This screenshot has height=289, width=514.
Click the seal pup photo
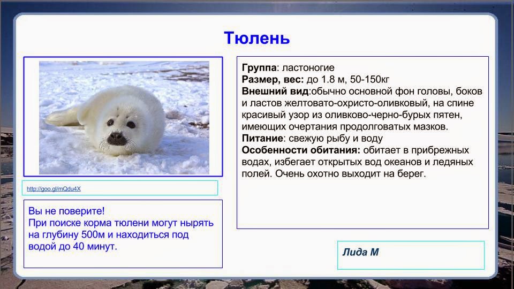pyautogui.click(x=124, y=117)
